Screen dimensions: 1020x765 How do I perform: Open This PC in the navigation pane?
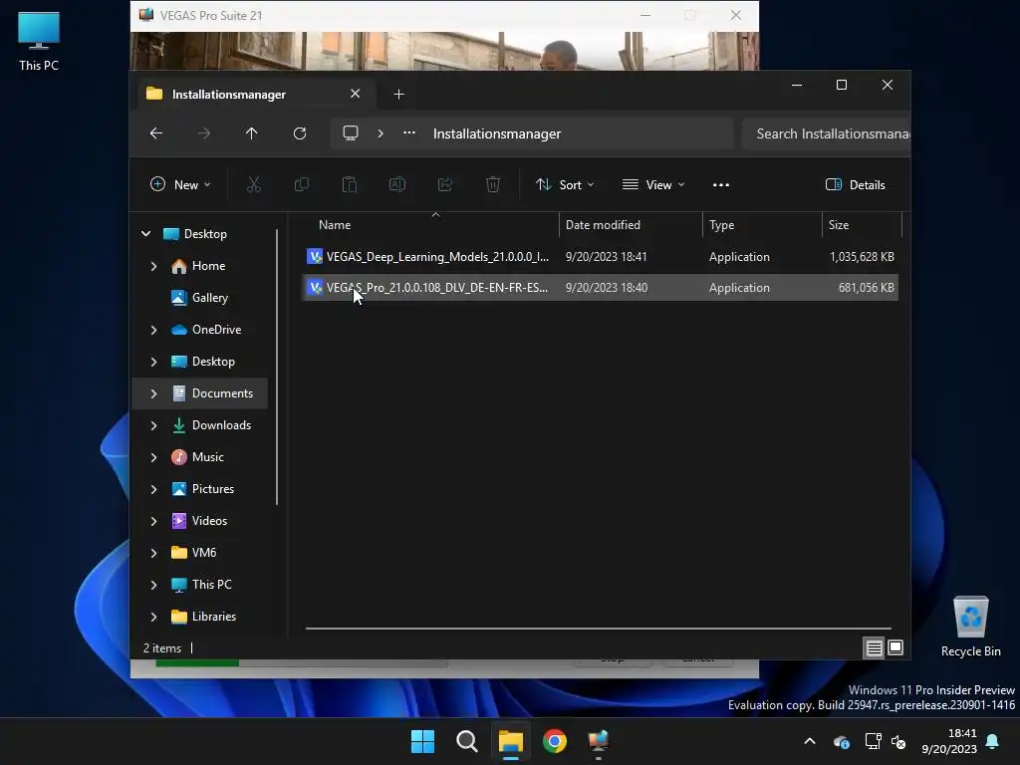click(x=211, y=585)
